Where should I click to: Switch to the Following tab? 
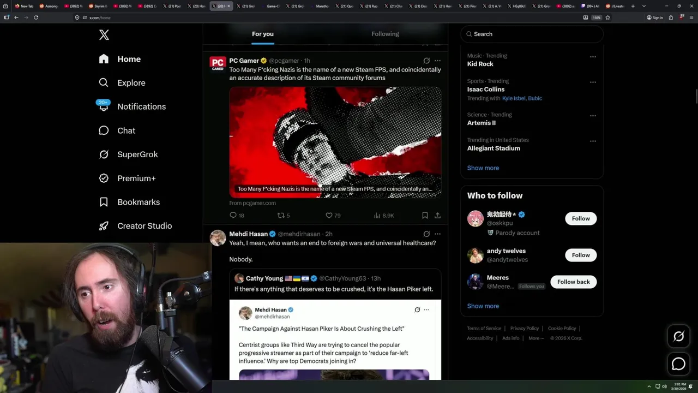tap(386, 34)
